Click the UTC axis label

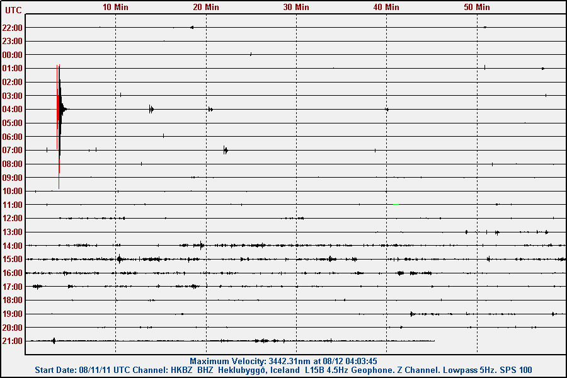13,10
